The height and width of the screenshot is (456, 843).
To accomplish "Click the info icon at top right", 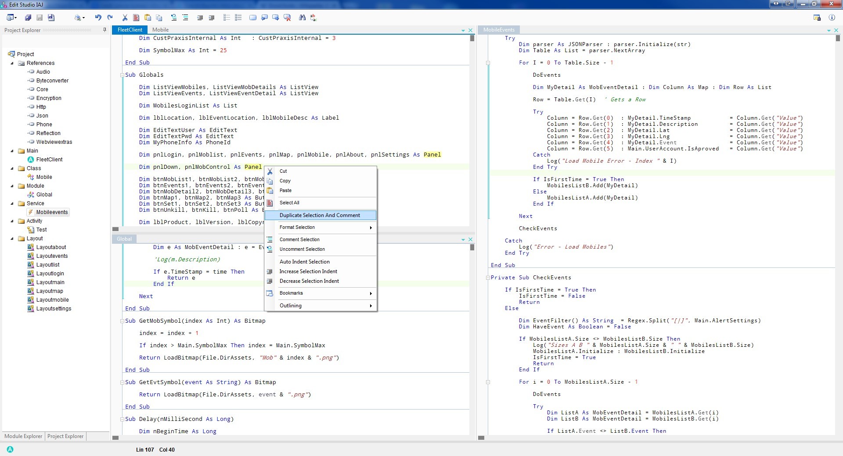I will coord(832,18).
